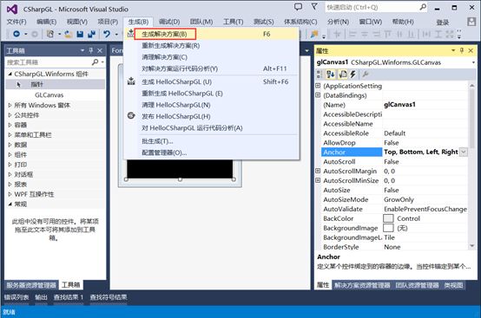
Task: Click the open file toolbar icon
Action: pyautogui.click(x=68, y=35)
